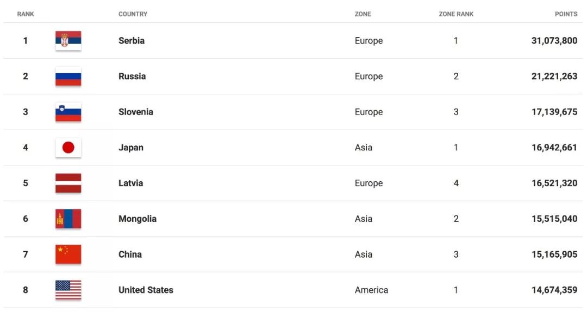Viewport: 587px width, 312px height.
Task: Click the Latvia flag icon
Action: (x=68, y=183)
